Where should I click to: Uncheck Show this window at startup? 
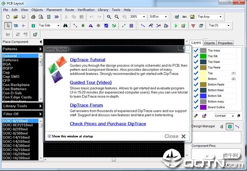pyautogui.click(x=49, y=136)
